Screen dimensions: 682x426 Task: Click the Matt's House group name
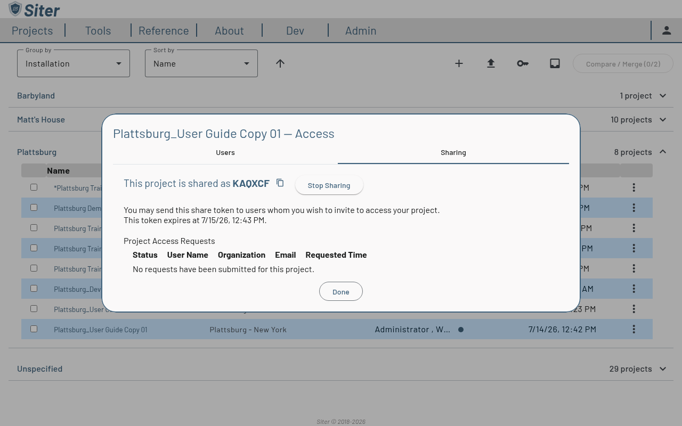point(41,119)
